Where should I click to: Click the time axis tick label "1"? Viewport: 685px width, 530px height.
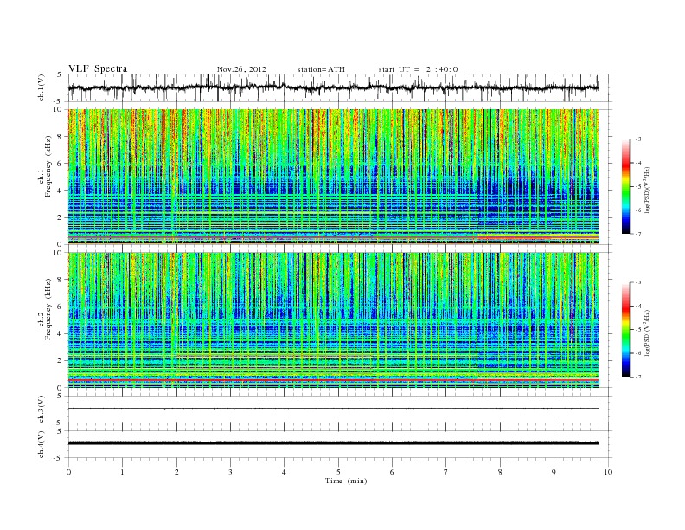(x=122, y=472)
